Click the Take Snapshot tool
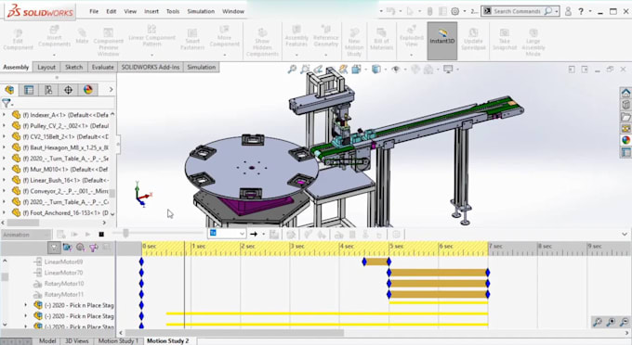 click(505, 40)
